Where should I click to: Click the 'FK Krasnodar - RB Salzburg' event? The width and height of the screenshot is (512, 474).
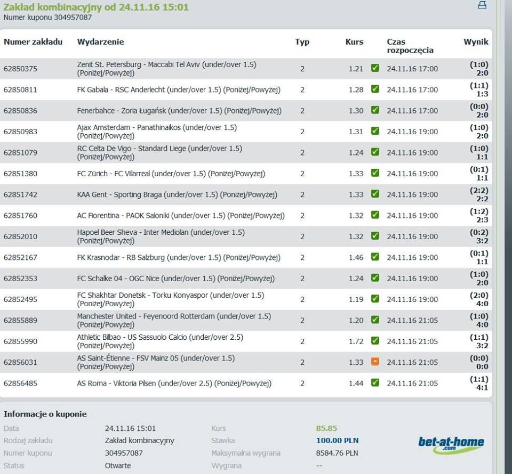[x=179, y=258]
